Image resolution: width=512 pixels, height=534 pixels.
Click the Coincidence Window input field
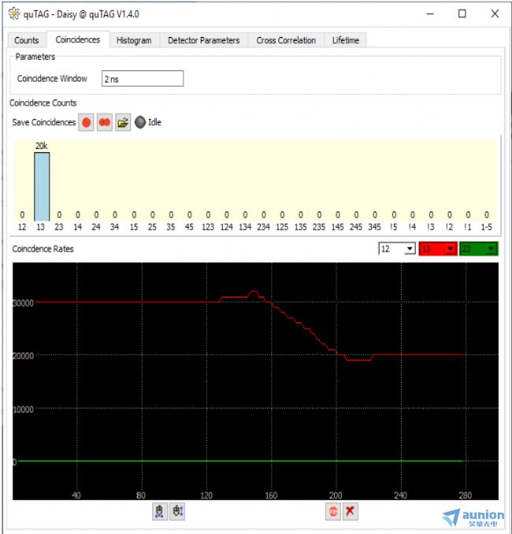point(143,78)
